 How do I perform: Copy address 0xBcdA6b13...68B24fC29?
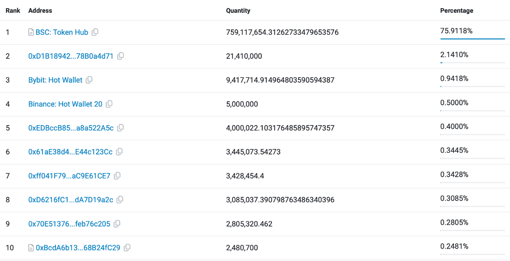point(127,247)
